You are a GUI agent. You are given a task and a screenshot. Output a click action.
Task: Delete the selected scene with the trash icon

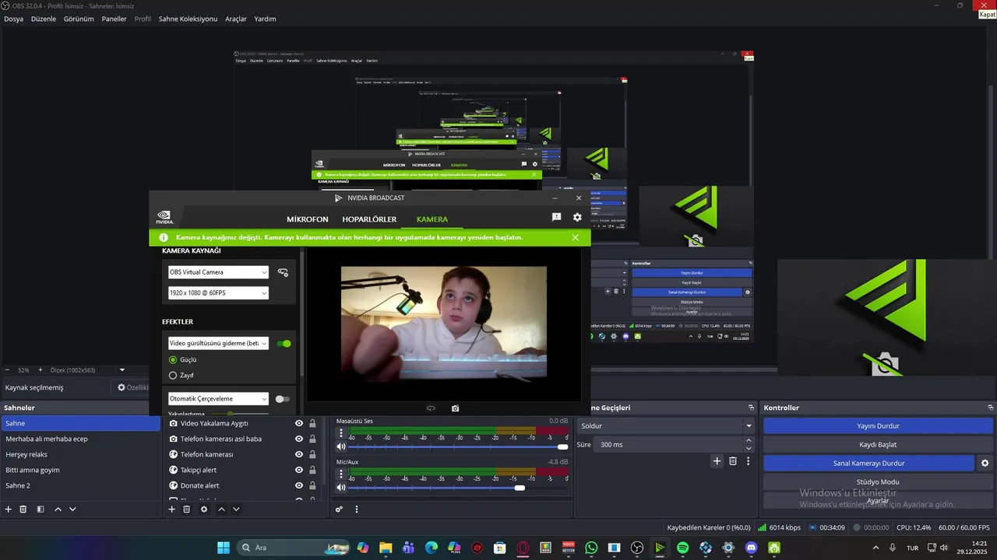coord(23,509)
